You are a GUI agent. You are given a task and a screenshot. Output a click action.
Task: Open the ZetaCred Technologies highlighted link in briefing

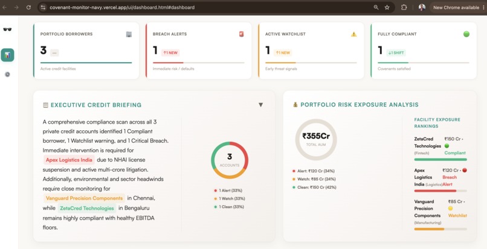(86, 208)
